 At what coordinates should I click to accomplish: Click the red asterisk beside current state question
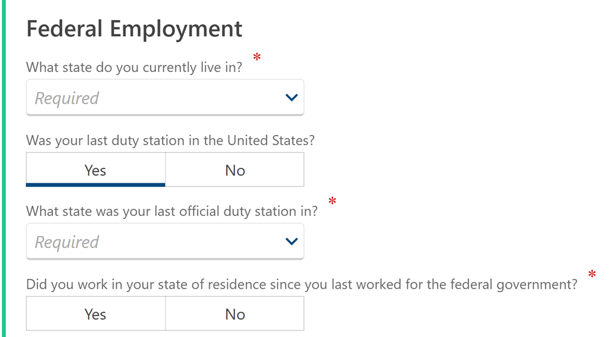[257, 58]
